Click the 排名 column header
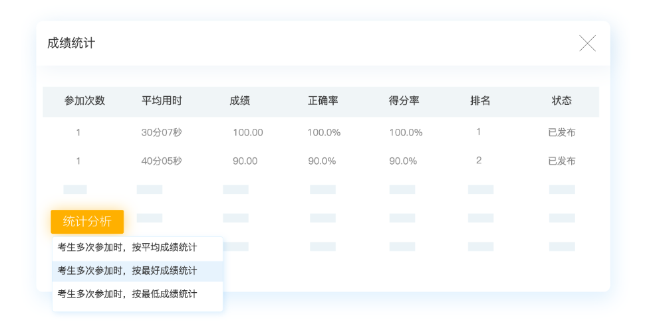 pos(480,101)
